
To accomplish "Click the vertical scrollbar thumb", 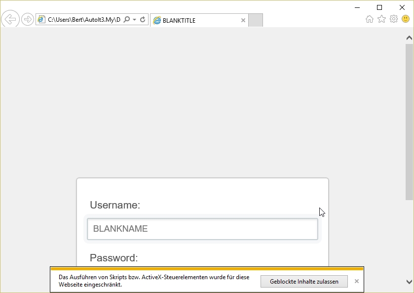I will tap(409, 121).
